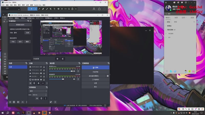Screen dimensions: 205x115
Task: Expand the 137/301 contact group in QQ
Action: coord(166,33)
